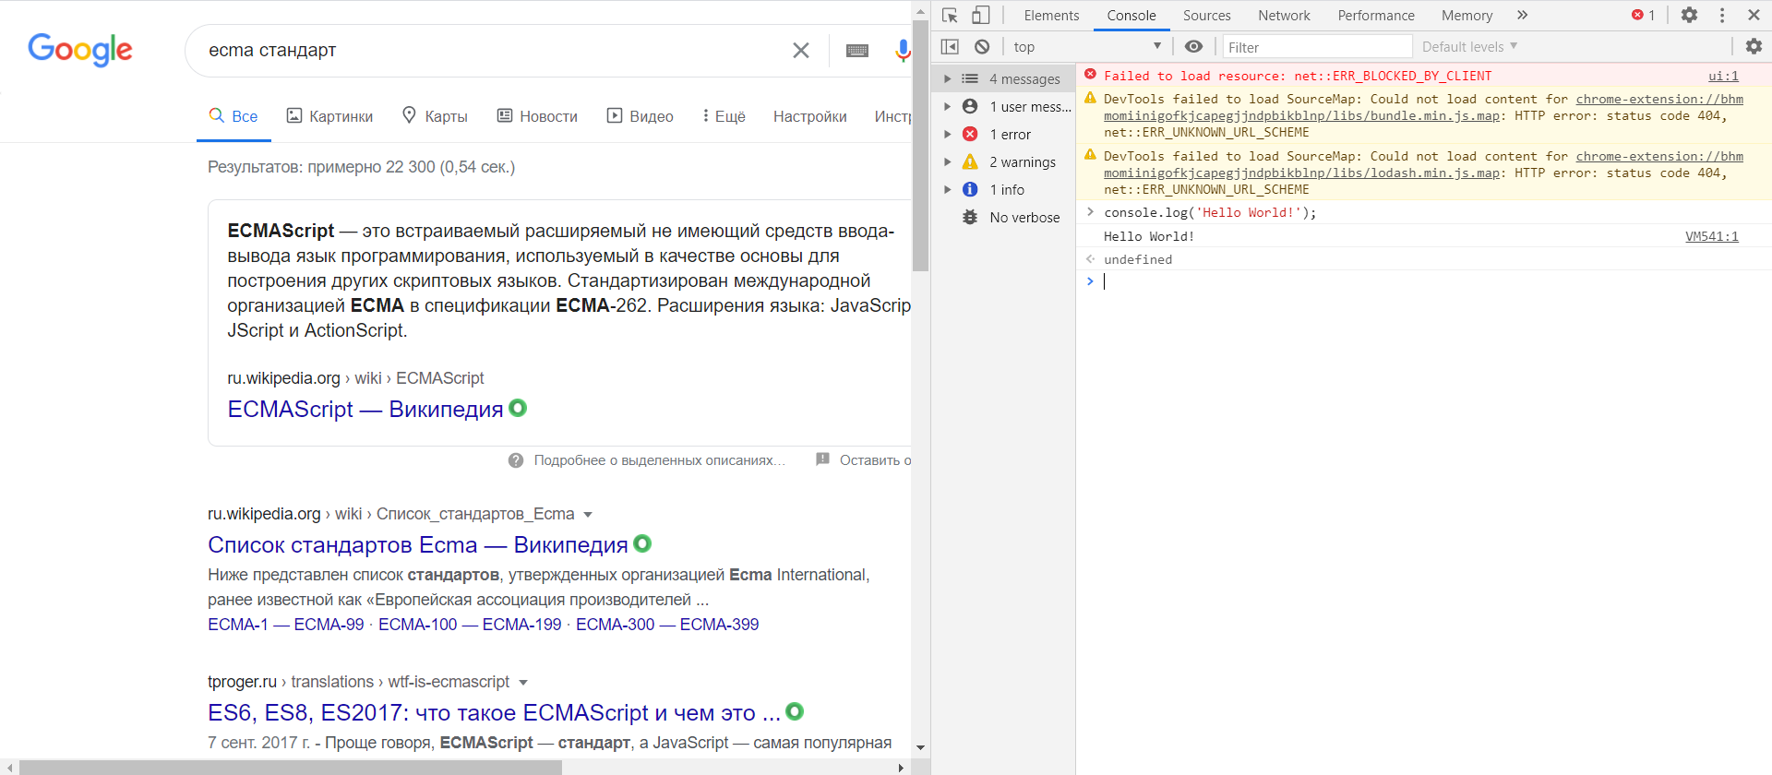The height and width of the screenshot is (775, 1772).
Task: Open ES6, ES8, ES2017 article link
Action: click(x=495, y=712)
